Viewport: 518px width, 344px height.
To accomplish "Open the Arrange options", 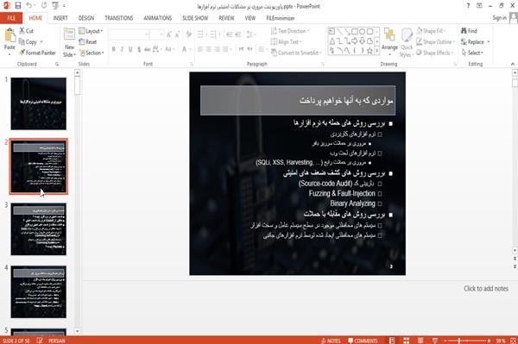I will coord(389,41).
